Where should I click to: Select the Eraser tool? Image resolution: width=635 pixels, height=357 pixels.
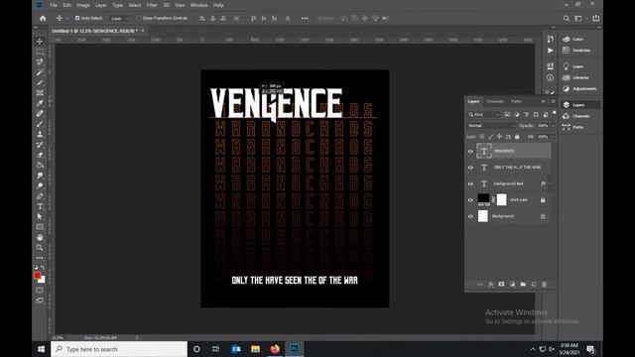(40, 155)
